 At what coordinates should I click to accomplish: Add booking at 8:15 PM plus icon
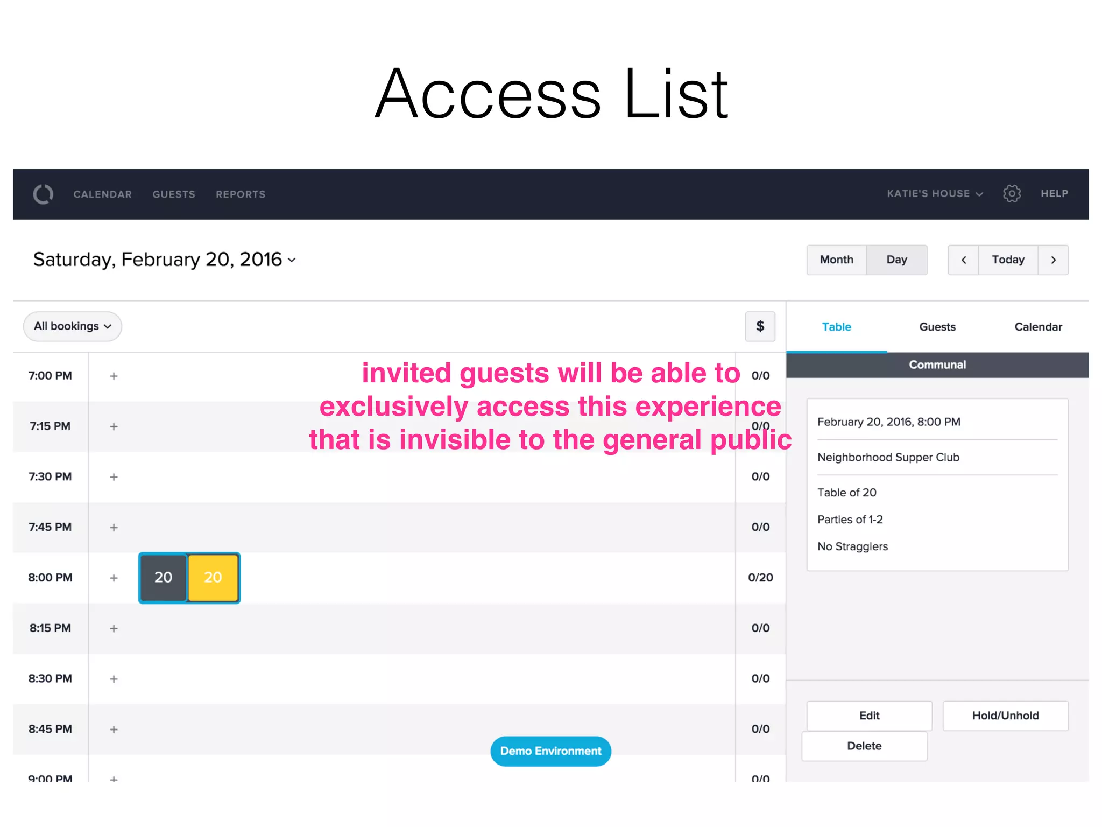(x=114, y=628)
